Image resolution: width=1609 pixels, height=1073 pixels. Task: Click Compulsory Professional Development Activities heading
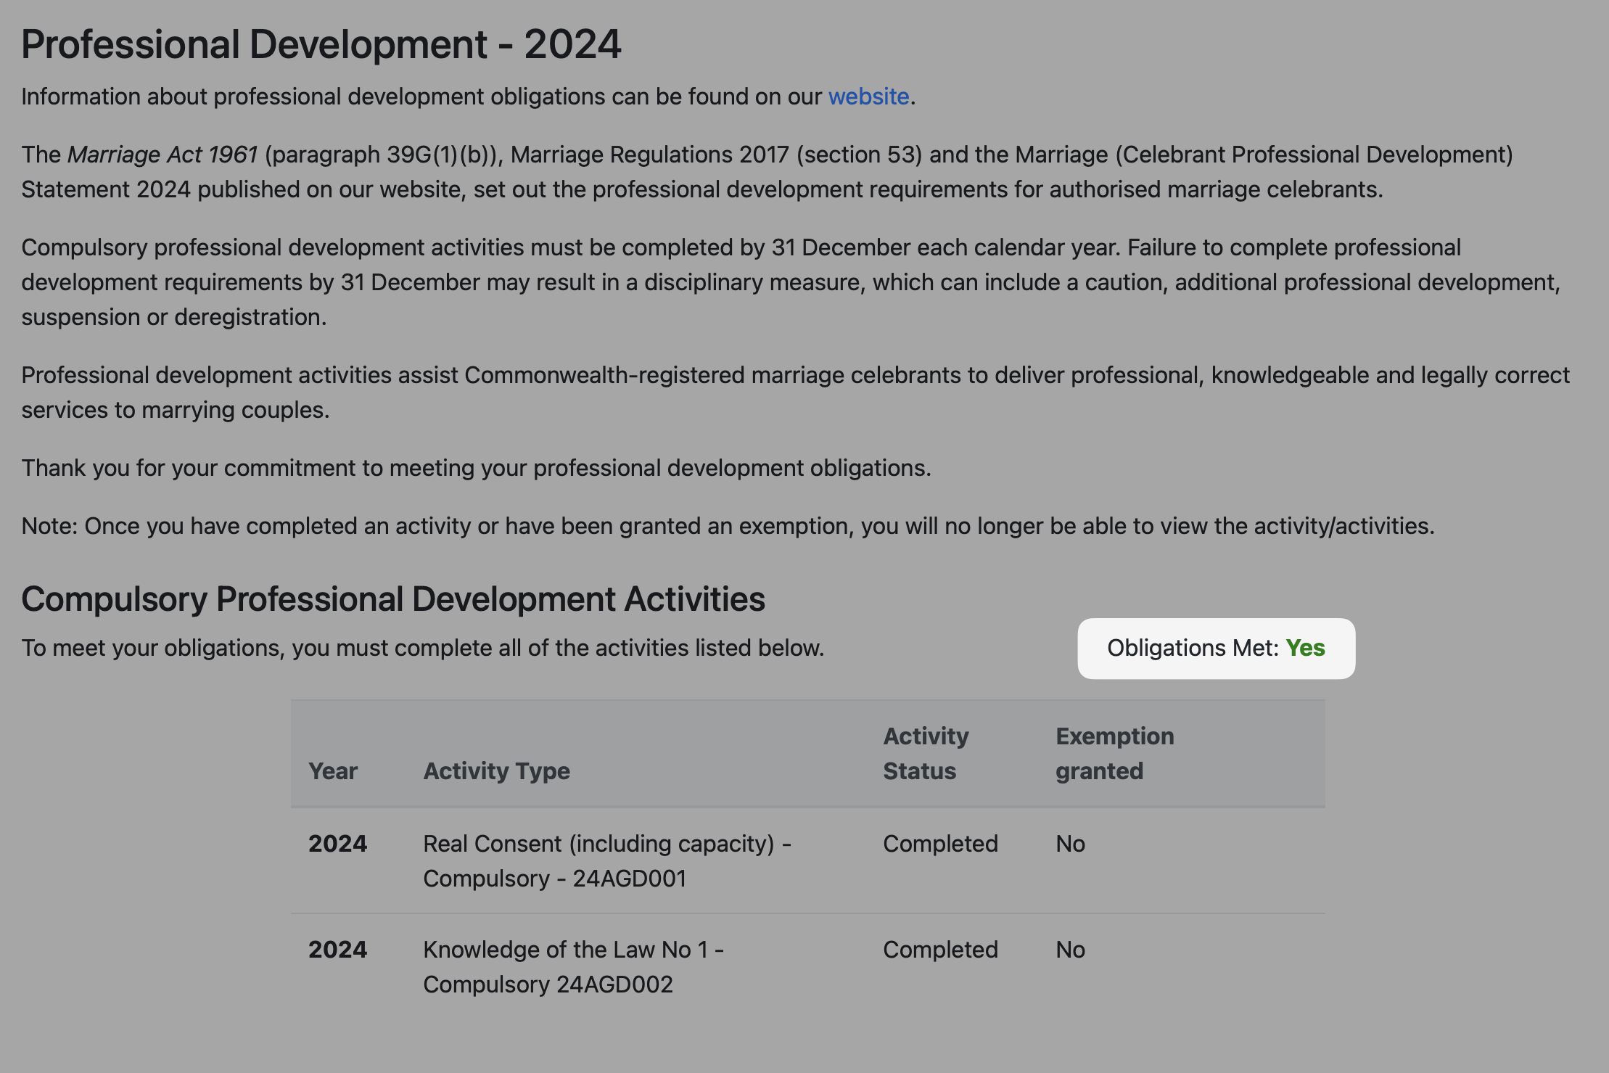392,599
